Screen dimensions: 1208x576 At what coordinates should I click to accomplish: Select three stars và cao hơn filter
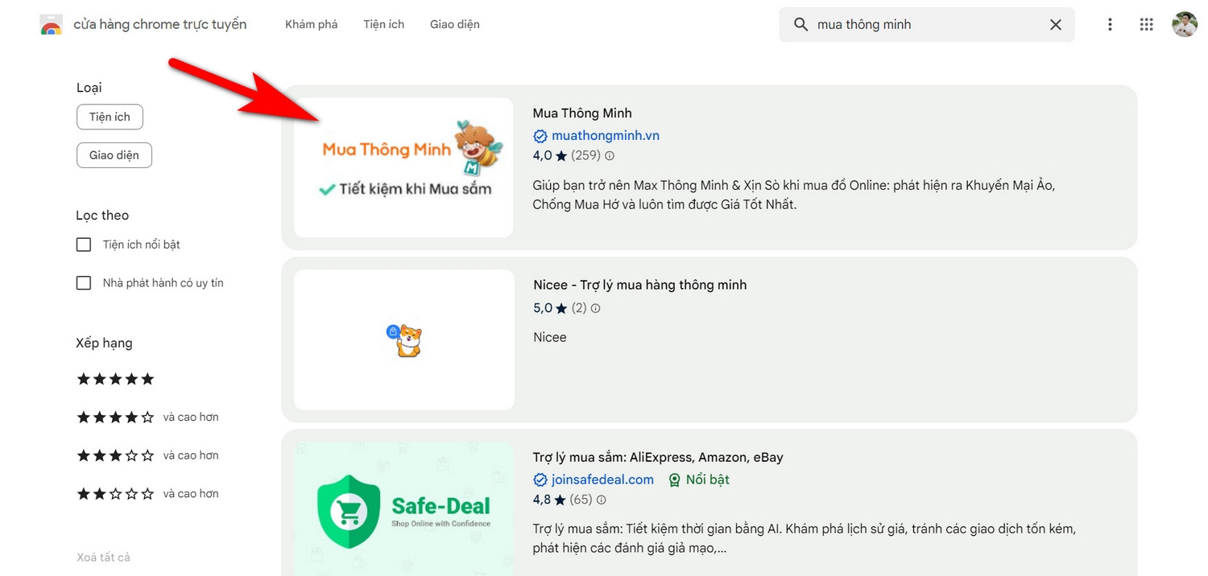[x=147, y=455]
